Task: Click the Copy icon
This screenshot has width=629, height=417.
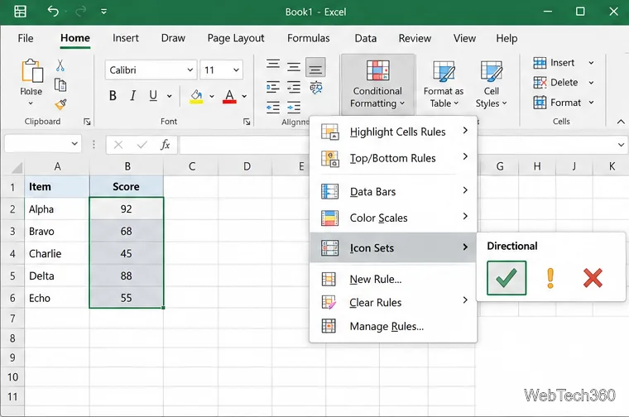Action: tap(60, 84)
